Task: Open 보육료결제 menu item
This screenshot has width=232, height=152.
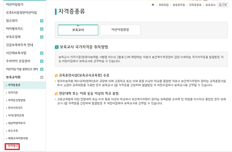Action: click(x=13, y=37)
